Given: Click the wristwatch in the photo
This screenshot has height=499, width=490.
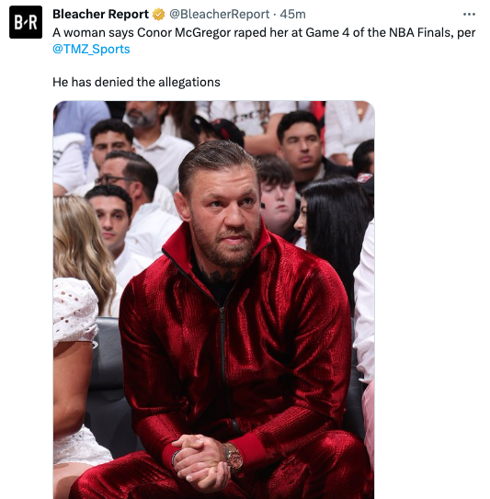Looking at the screenshot, I should coord(234,458).
